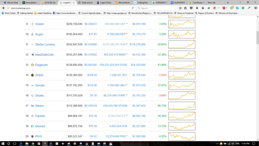Screen dimensions: 259x146
Task: Focus the browser Search box
Action: point(157,8)
